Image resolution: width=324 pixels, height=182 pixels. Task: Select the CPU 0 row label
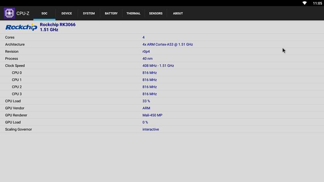click(17, 73)
